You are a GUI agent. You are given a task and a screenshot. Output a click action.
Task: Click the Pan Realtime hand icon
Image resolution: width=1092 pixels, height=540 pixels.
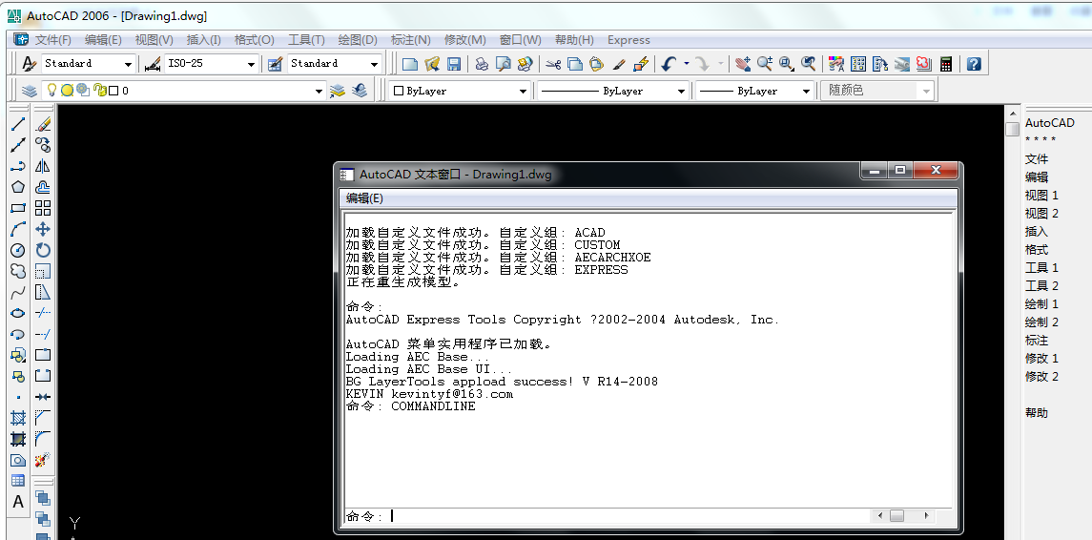click(x=743, y=64)
